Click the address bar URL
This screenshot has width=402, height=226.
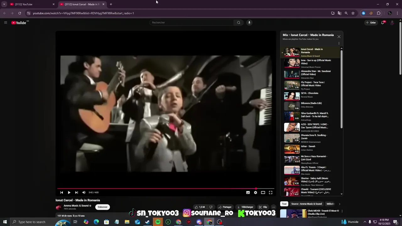[83, 13]
